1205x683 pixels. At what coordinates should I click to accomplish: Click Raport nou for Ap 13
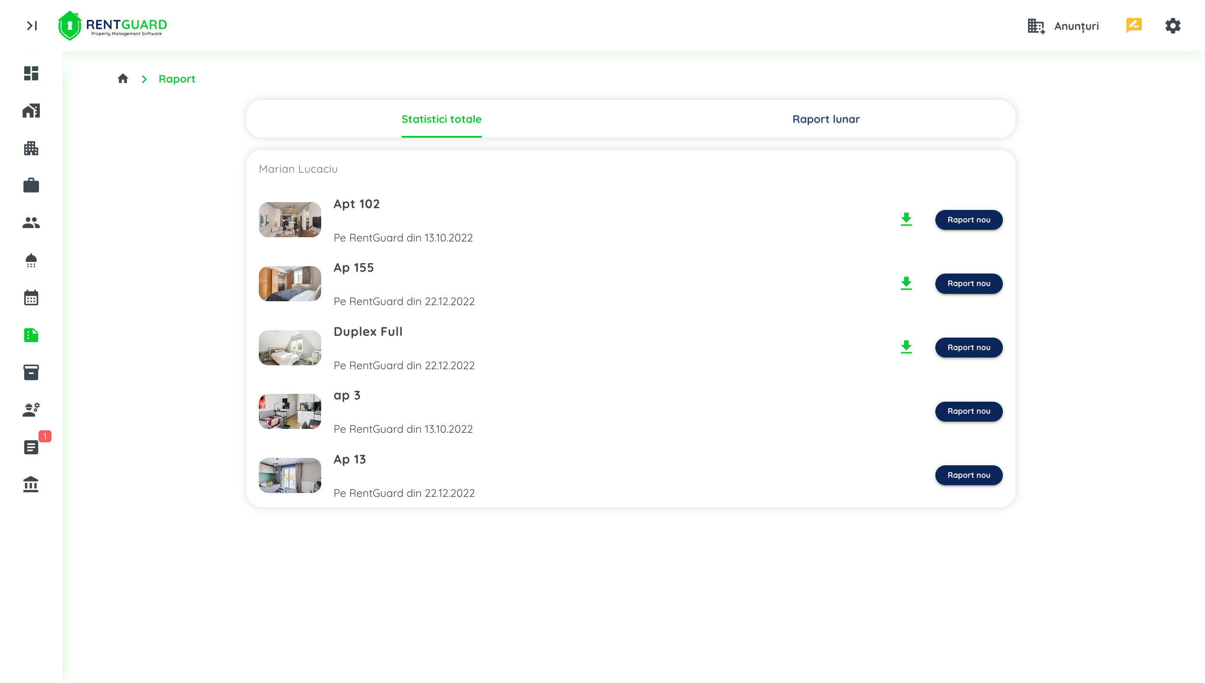point(969,475)
